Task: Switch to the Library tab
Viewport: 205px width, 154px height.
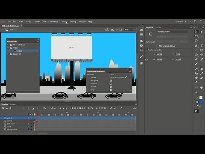Action: point(158,27)
